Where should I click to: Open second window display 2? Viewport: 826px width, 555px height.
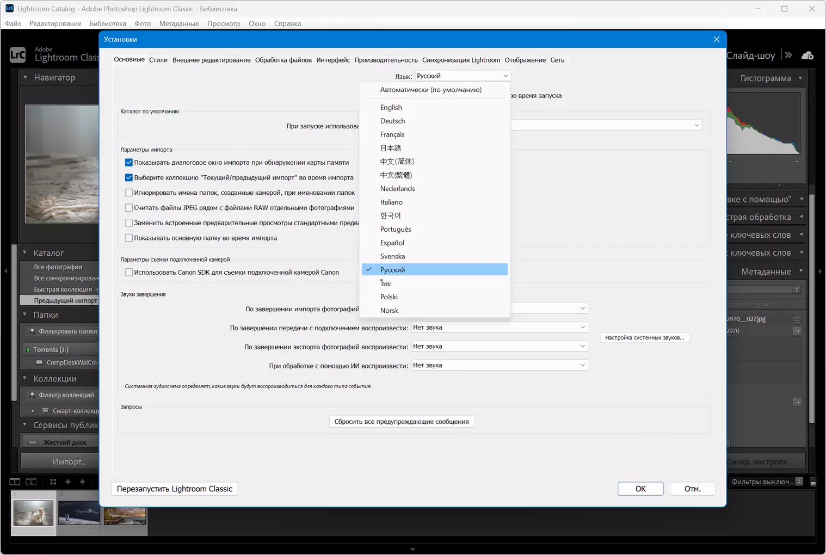click(31, 482)
